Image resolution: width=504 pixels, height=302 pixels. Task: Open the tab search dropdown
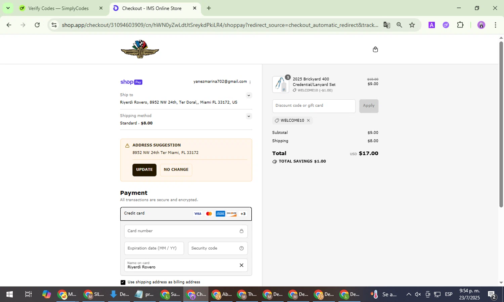(8, 8)
